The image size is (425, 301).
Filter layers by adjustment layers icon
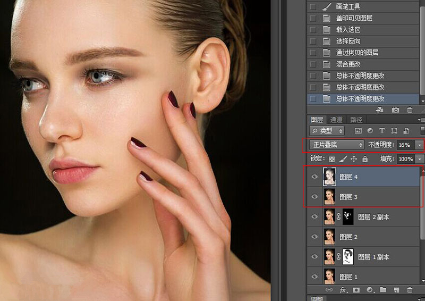[x=370, y=131]
